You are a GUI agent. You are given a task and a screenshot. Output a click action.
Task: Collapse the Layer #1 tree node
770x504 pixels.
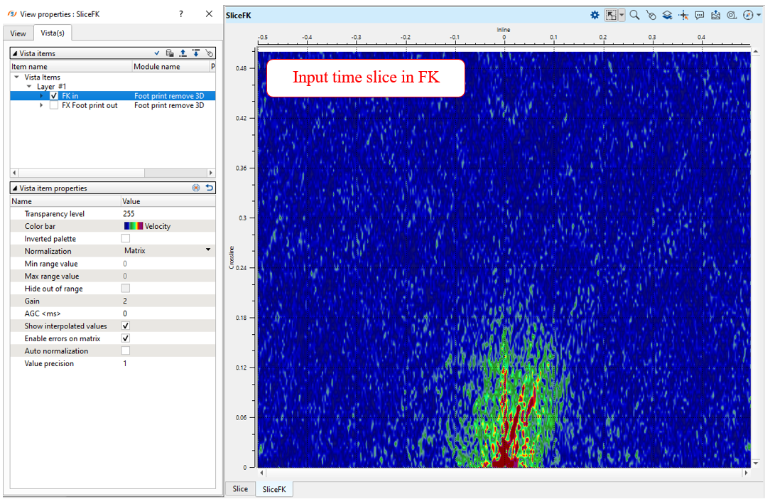click(29, 87)
